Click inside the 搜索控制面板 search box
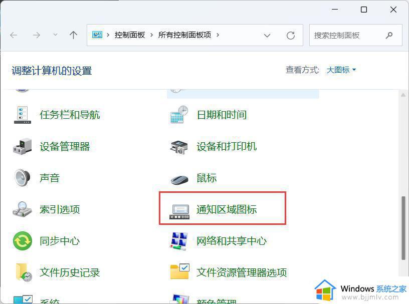This screenshot has width=409, height=304. [x=346, y=35]
